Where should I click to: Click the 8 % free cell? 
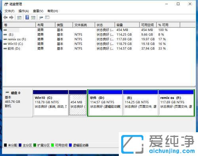pos(161,35)
